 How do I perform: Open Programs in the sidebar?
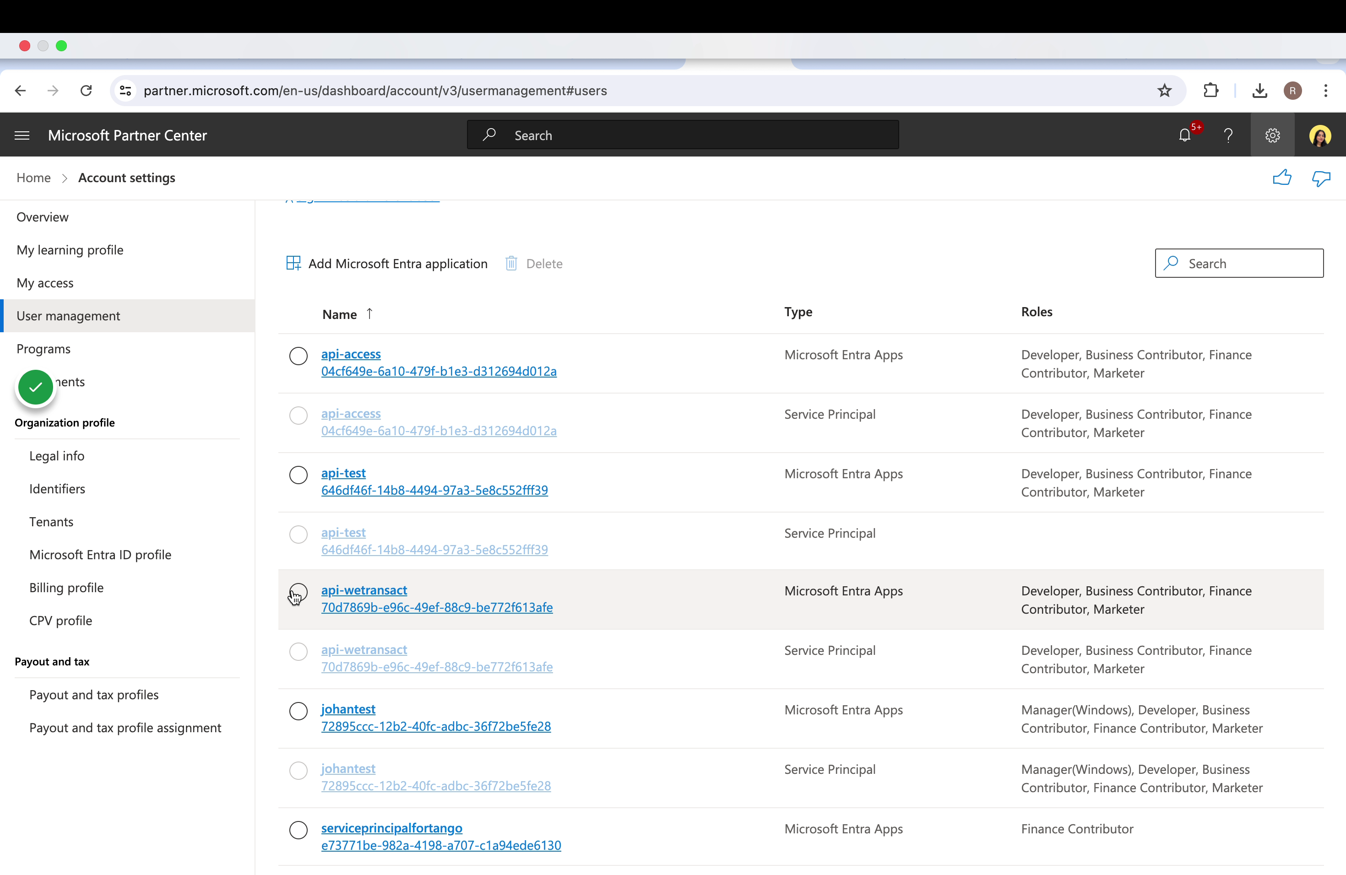tap(43, 349)
